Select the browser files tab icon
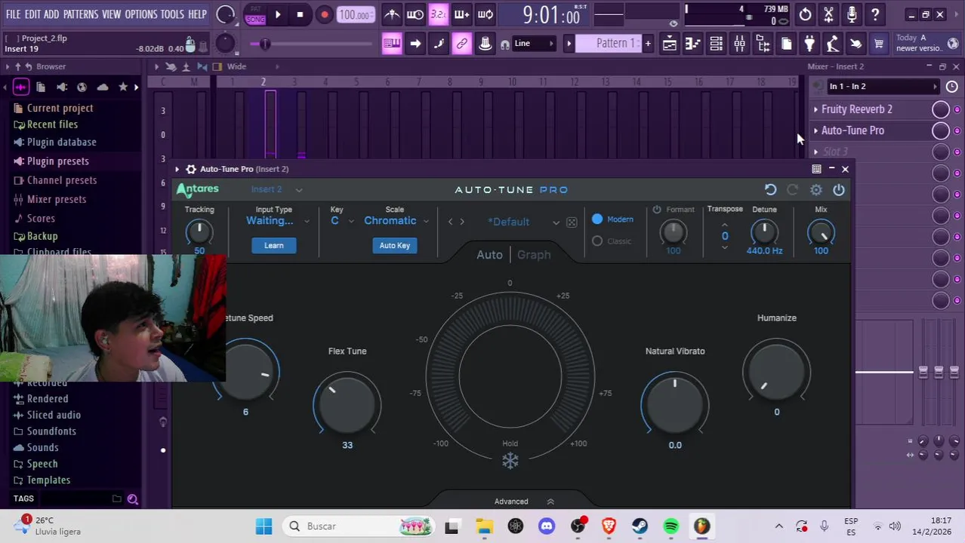Screen dimensions: 965x543 [x=41, y=87]
